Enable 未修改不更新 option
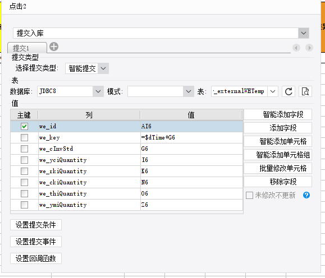The height and width of the screenshot is (278, 325). point(249,195)
